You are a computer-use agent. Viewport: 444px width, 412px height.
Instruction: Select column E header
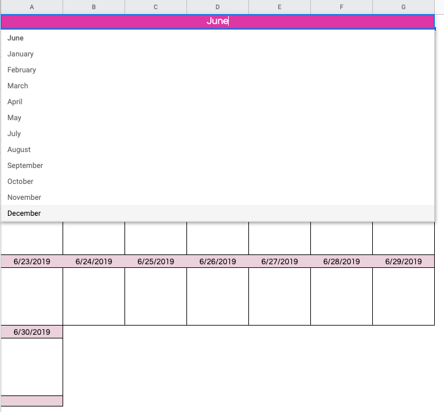(x=280, y=7)
